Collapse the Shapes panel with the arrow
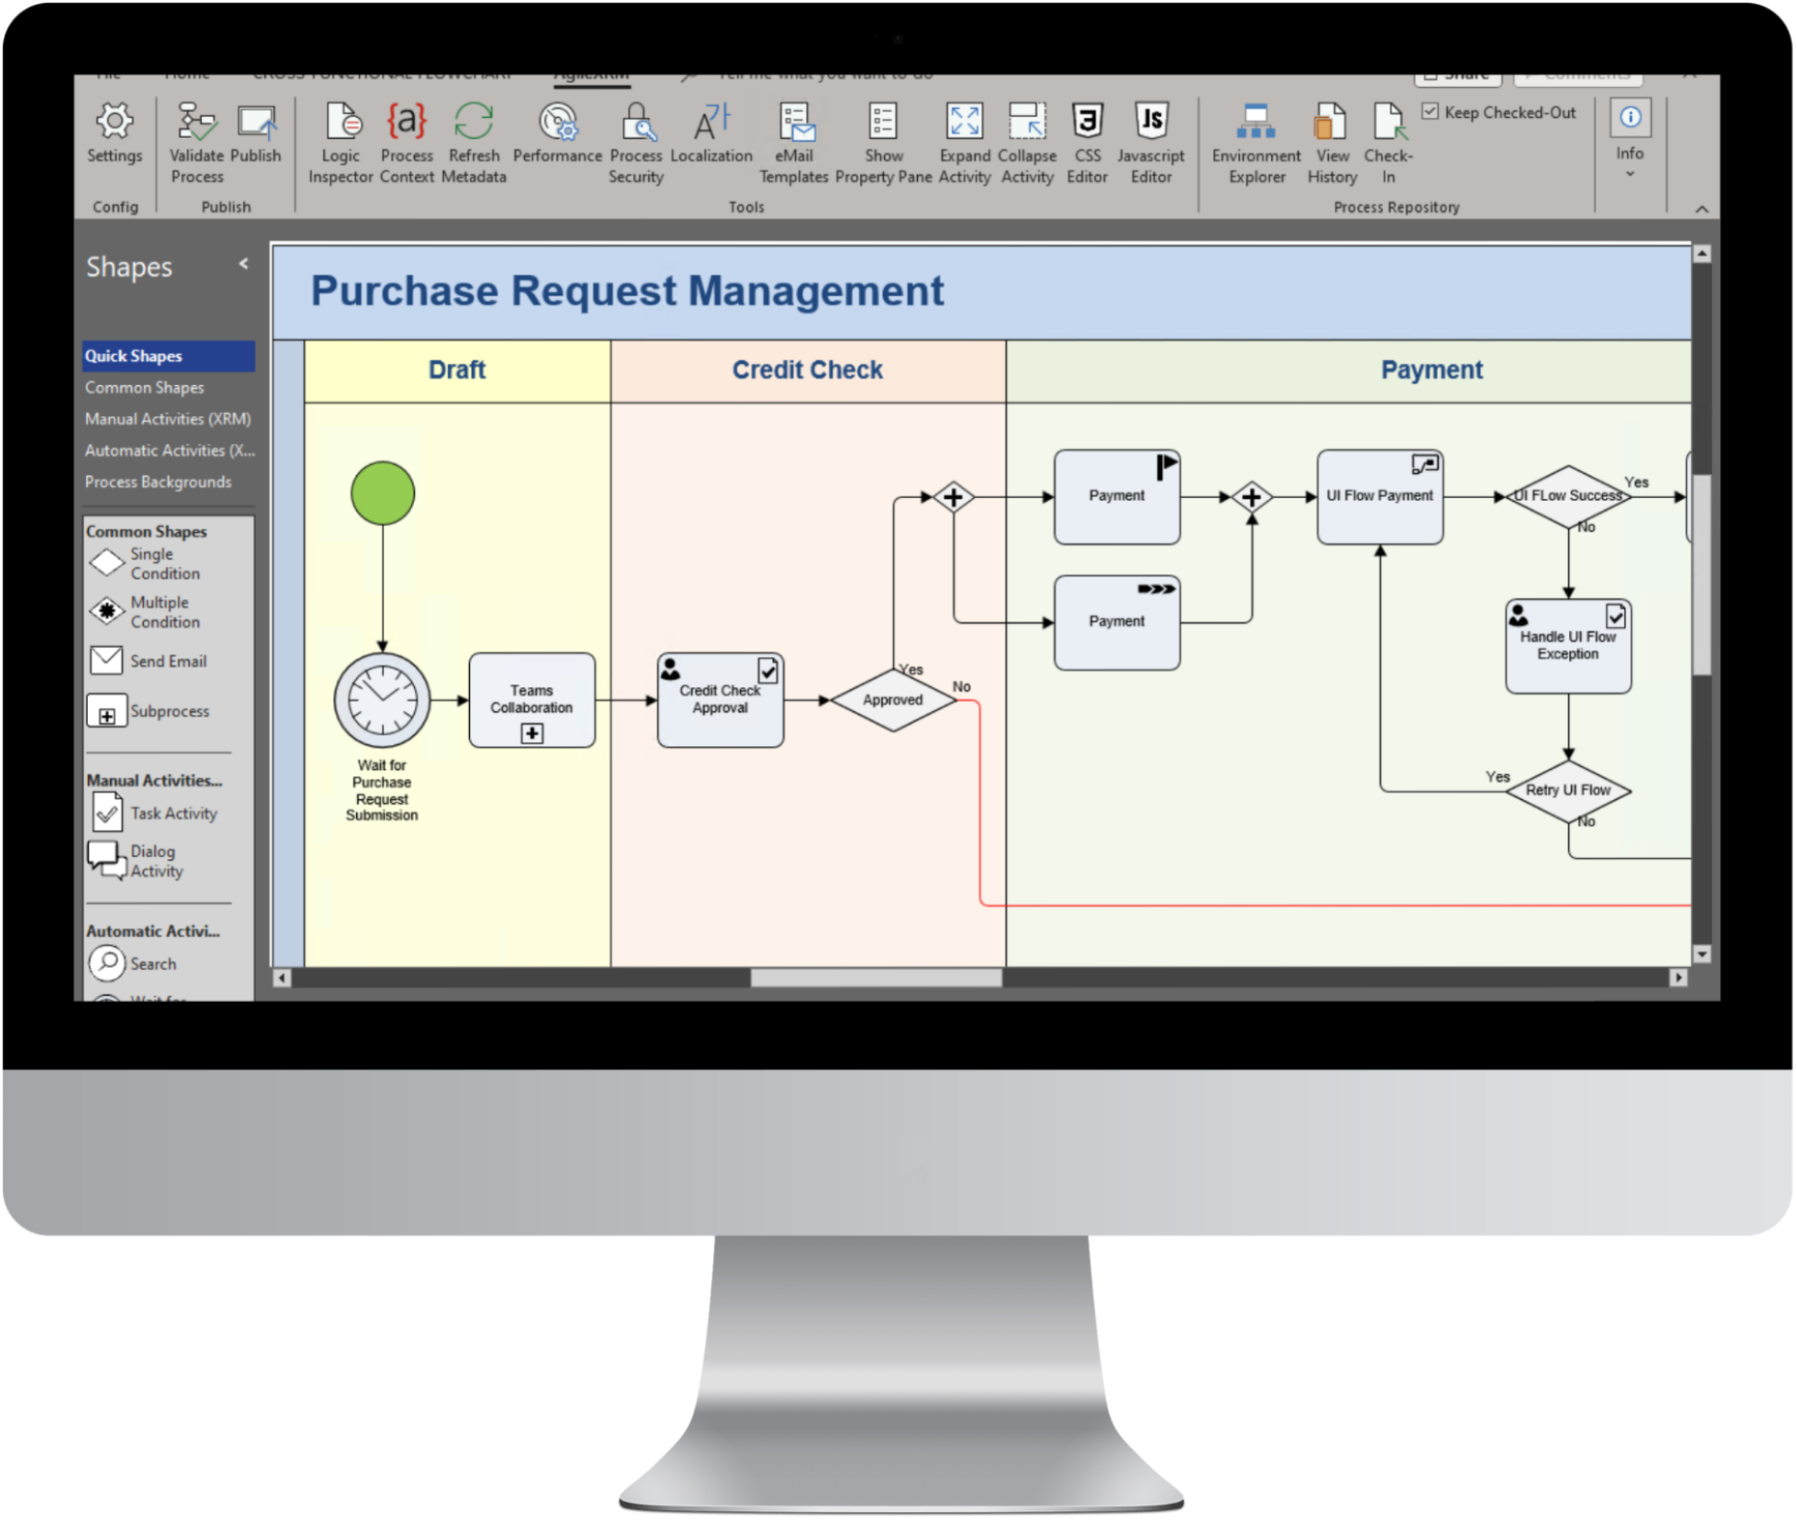1796x1520 pixels. pyautogui.click(x=243, y=263)
